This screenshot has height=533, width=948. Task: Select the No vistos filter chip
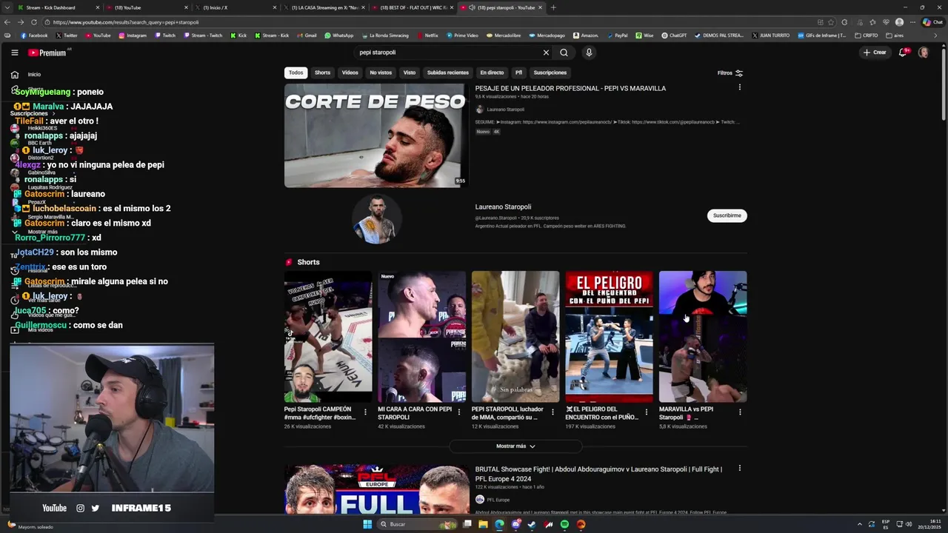point(381,73)
